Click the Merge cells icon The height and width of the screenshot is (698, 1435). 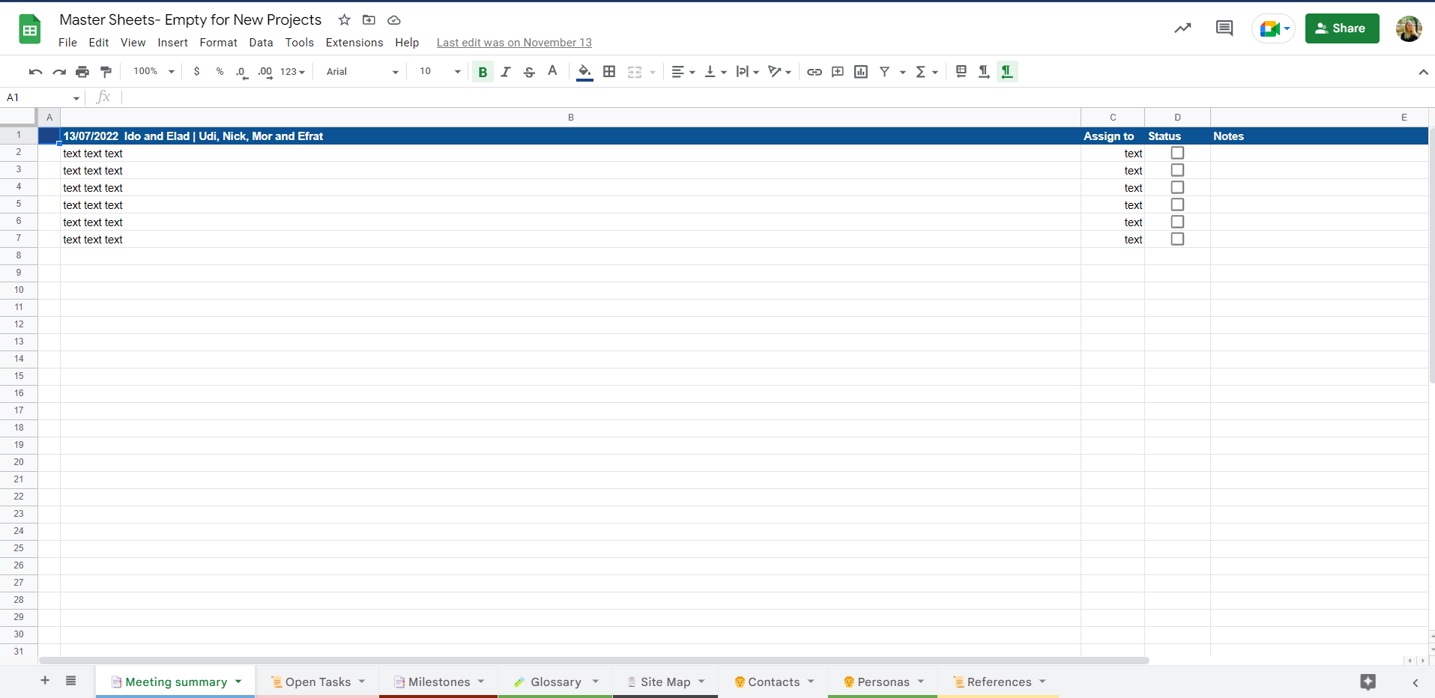point(635,72)
